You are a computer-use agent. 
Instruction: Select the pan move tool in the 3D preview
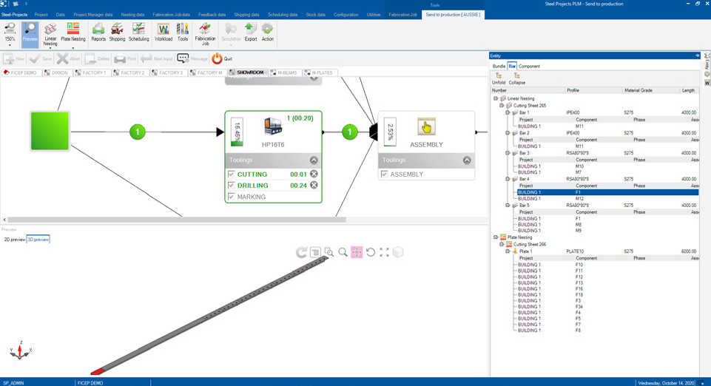(357, 252)
